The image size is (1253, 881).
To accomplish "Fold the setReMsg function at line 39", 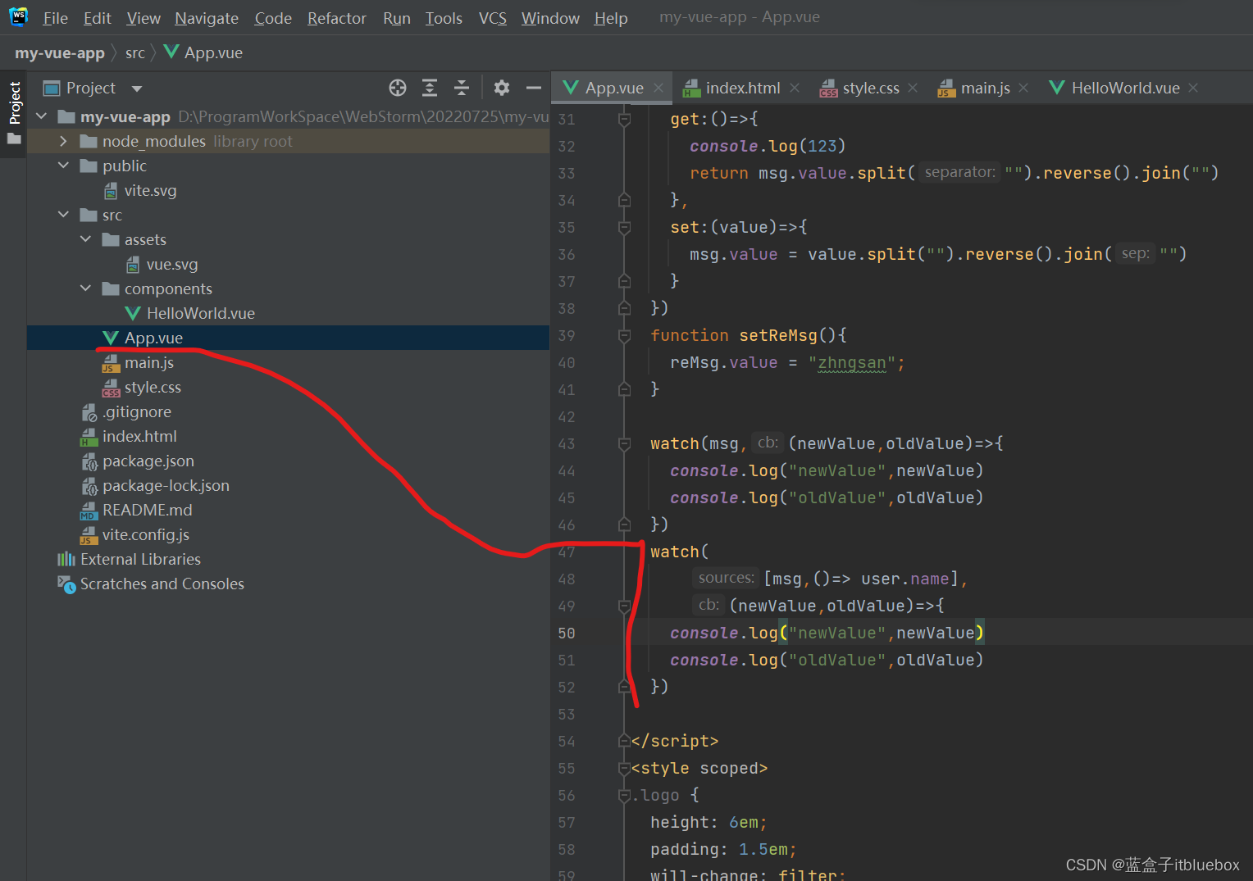I will click(624, 335).
